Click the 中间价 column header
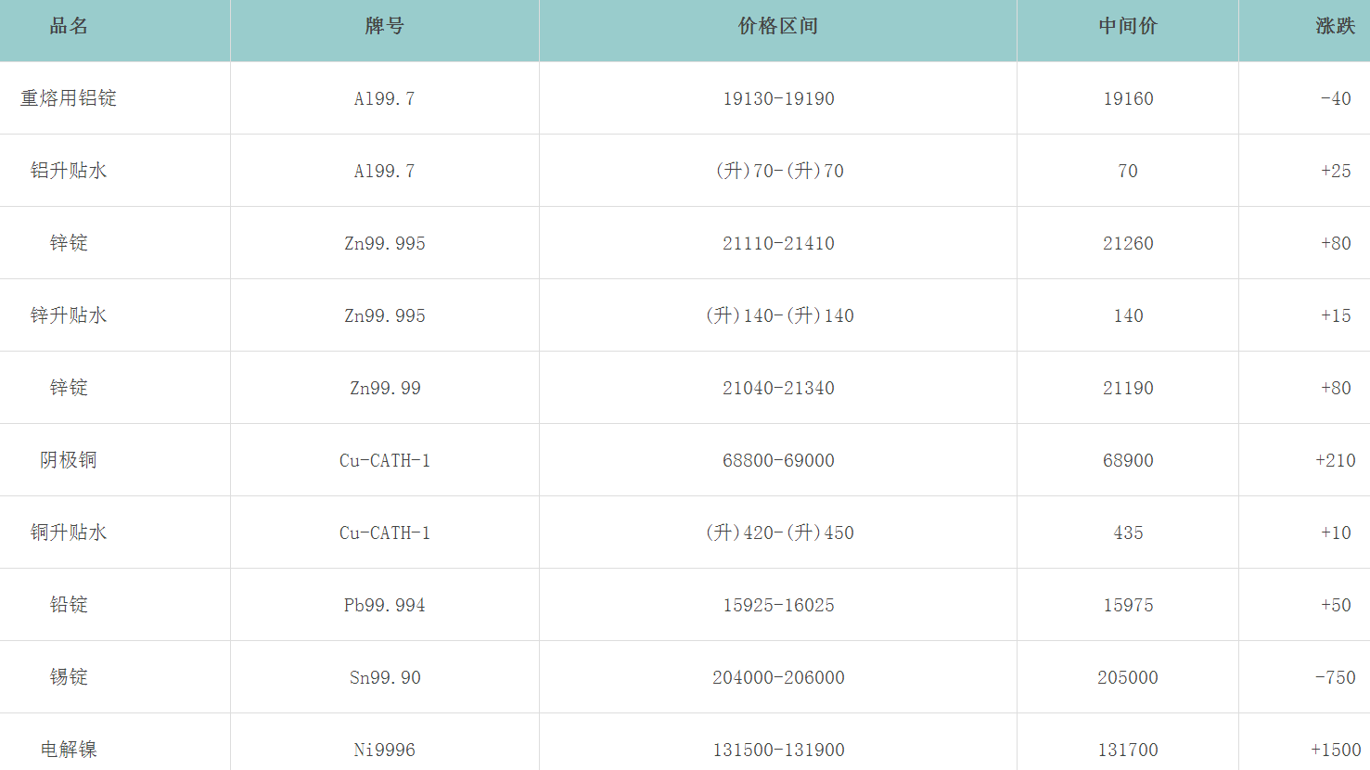This screenshot has height=770, width=1370. pyautogui.click(x=1128, y=26)
